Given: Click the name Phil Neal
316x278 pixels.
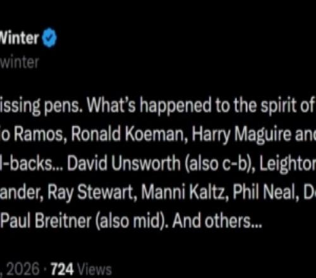Looking at the screenshot, I should coord(266,192).
